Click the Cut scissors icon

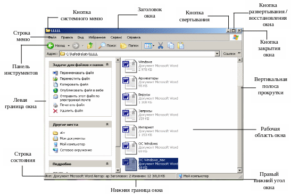[x=161, y=46]
